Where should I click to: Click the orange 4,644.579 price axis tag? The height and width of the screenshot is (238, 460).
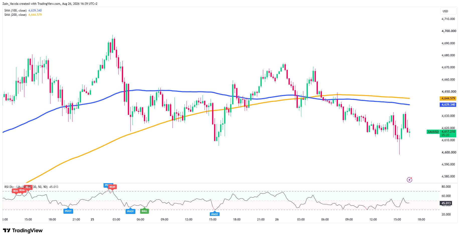(x=448, y=98)
